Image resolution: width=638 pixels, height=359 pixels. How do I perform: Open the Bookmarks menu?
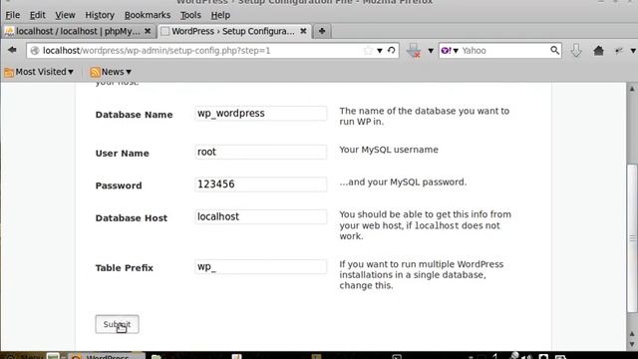click(x=148, y=15)
